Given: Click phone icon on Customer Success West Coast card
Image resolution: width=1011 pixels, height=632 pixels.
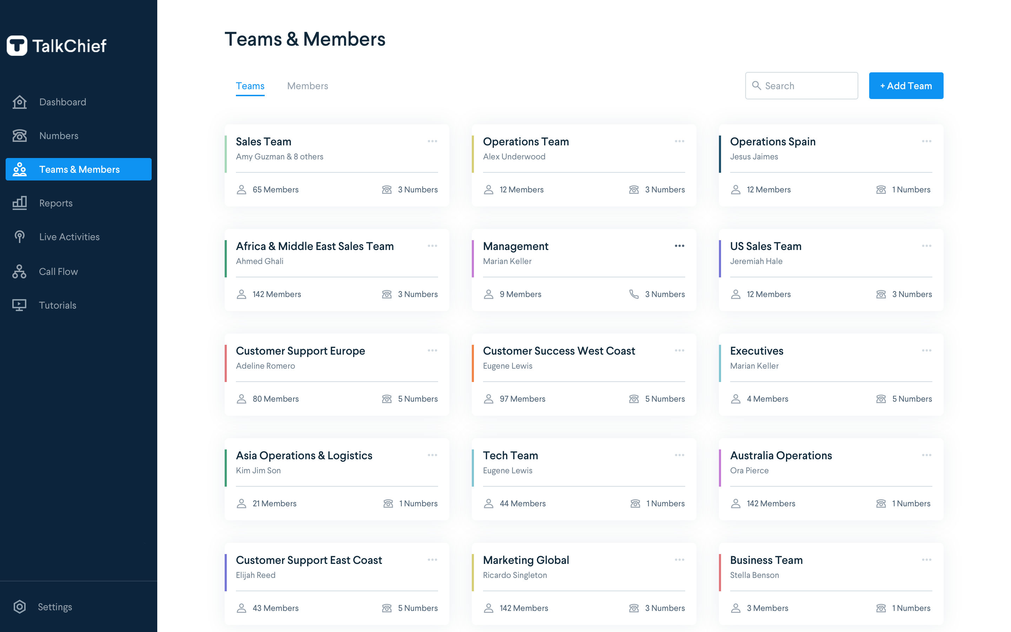Looking at the screenshot, I should pos(634,399).
